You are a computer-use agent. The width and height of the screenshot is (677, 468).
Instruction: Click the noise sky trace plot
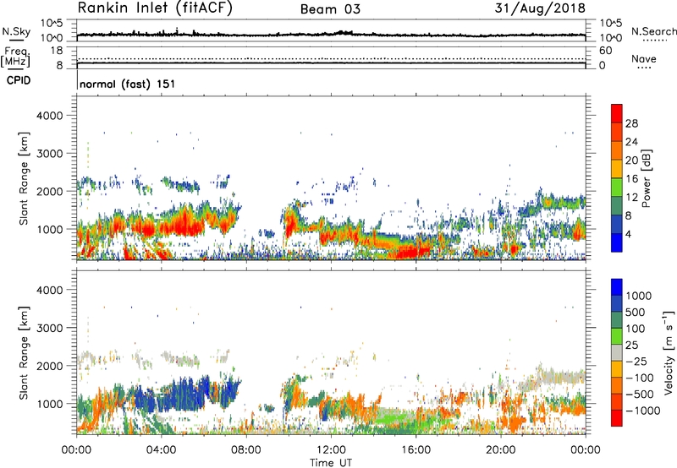[331, 30]
